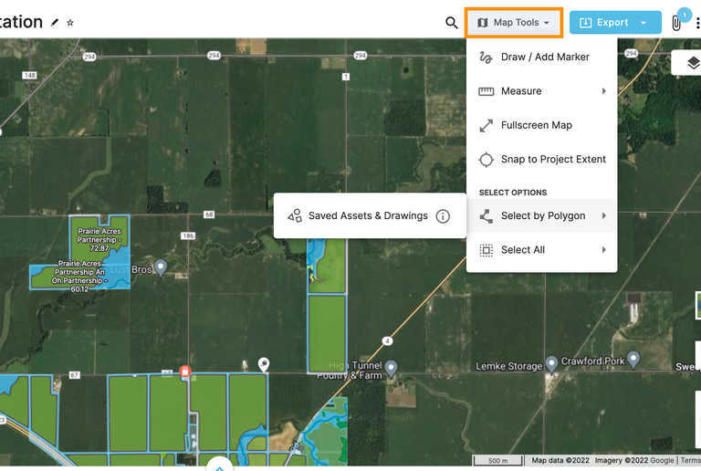Click the shapes icon beside Saved Assets
701x471 pixels.
pos(295,215)
